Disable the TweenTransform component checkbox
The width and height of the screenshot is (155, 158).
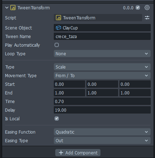coord(138,8)
